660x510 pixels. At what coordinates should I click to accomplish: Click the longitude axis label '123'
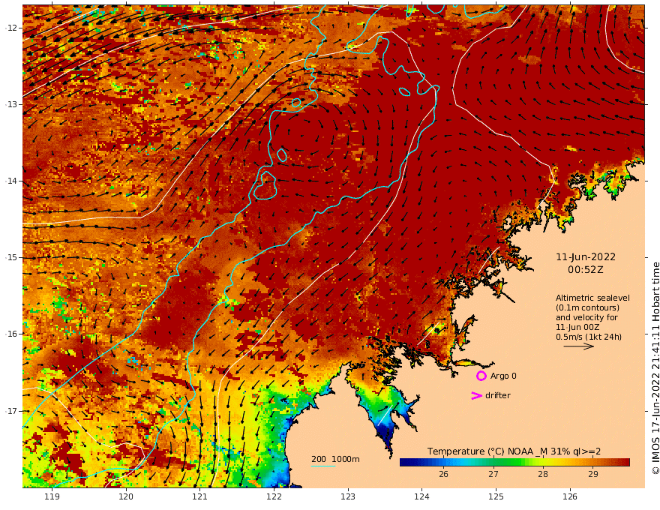point(348,496)
